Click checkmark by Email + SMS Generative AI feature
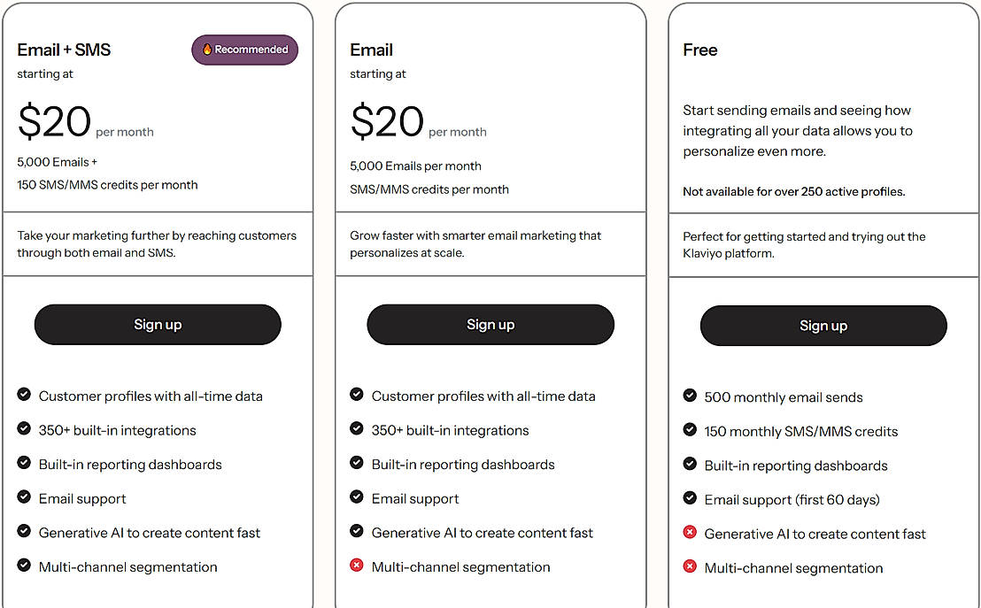The width and height of the screenshot is (981, 608). coord(24,531)
